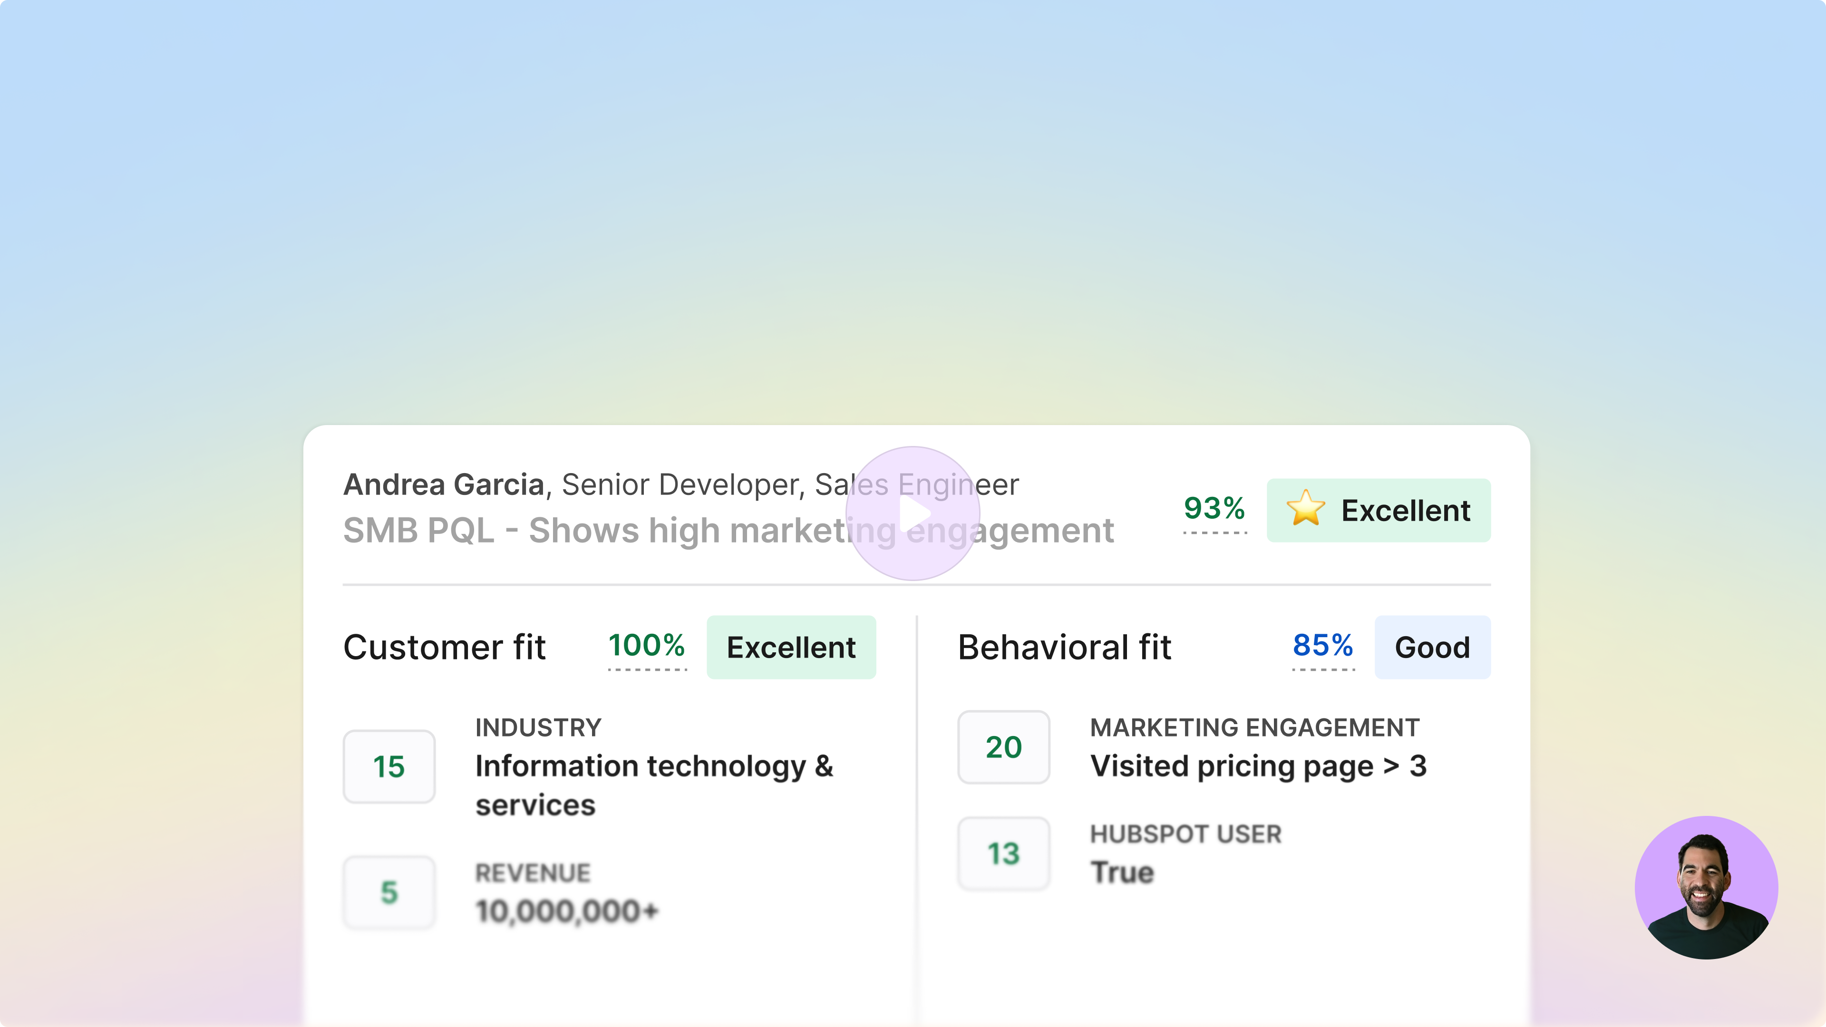Click the 93% overall score
This screenshot has width=1826, height=1027.
tap(1214, 509)
